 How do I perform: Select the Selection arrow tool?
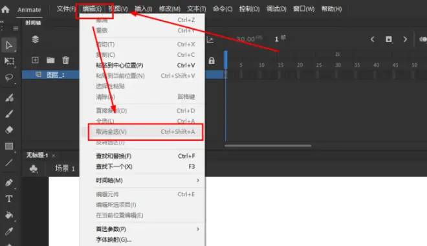[x=9, y=45]
